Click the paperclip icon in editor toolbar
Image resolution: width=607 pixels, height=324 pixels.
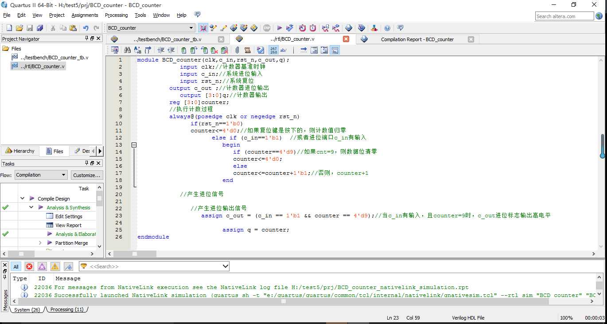coord(237,50)
